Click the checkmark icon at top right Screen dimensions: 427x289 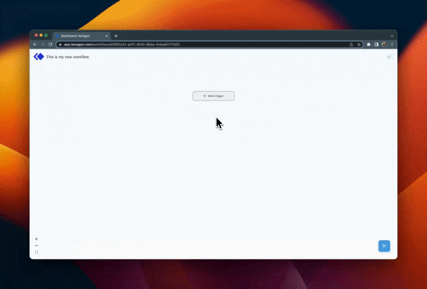click(x=389, y=57)
